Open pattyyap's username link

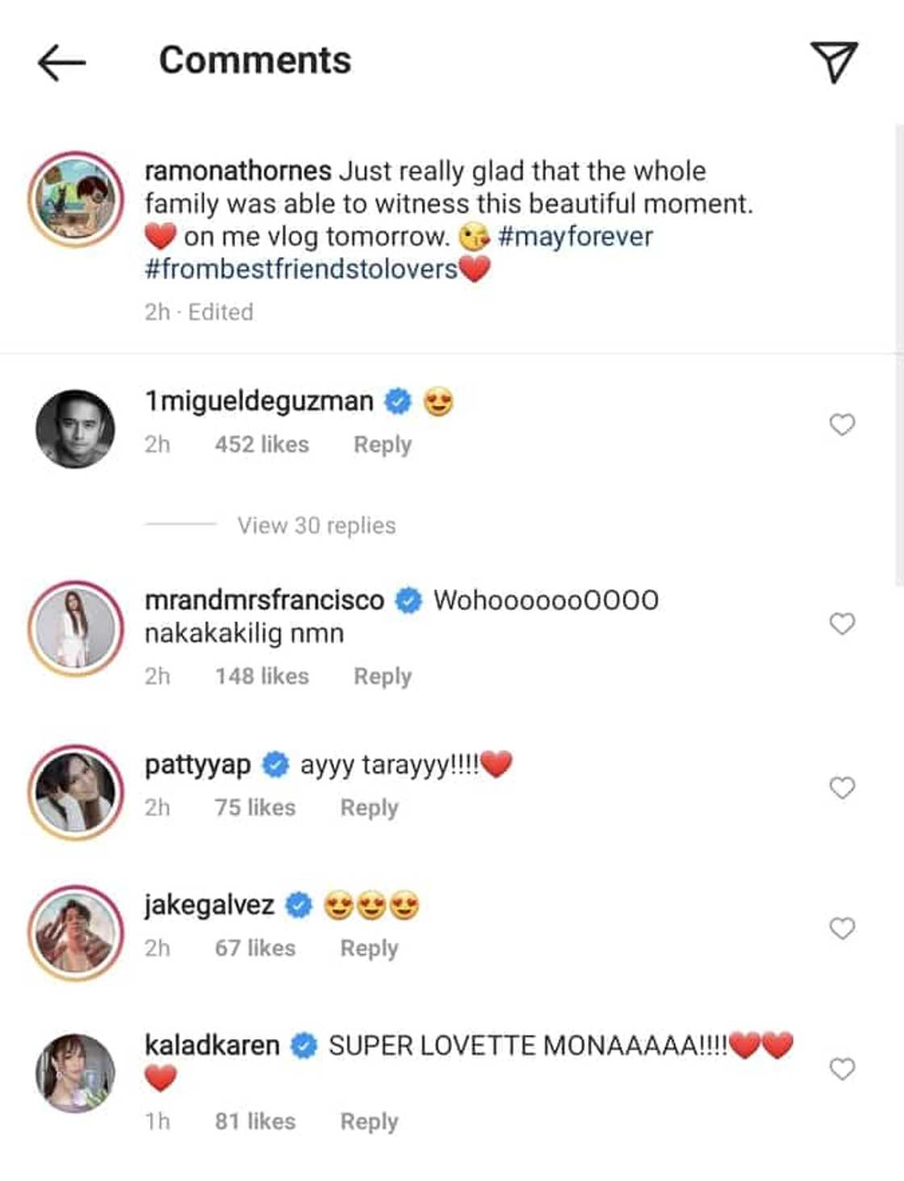click(198, 764)
